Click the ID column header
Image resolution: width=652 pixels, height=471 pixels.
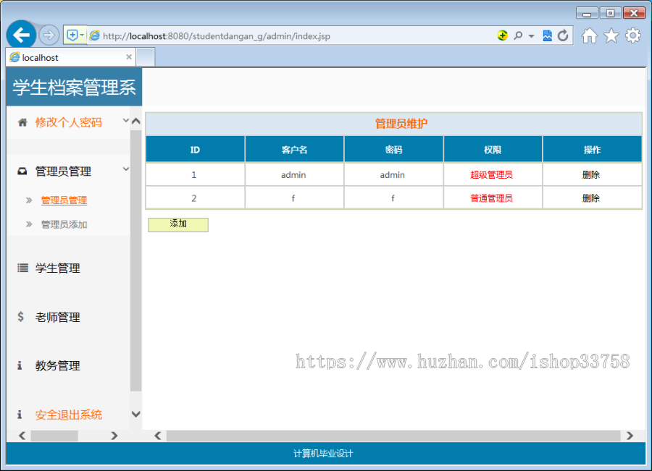tap(195, 150)
